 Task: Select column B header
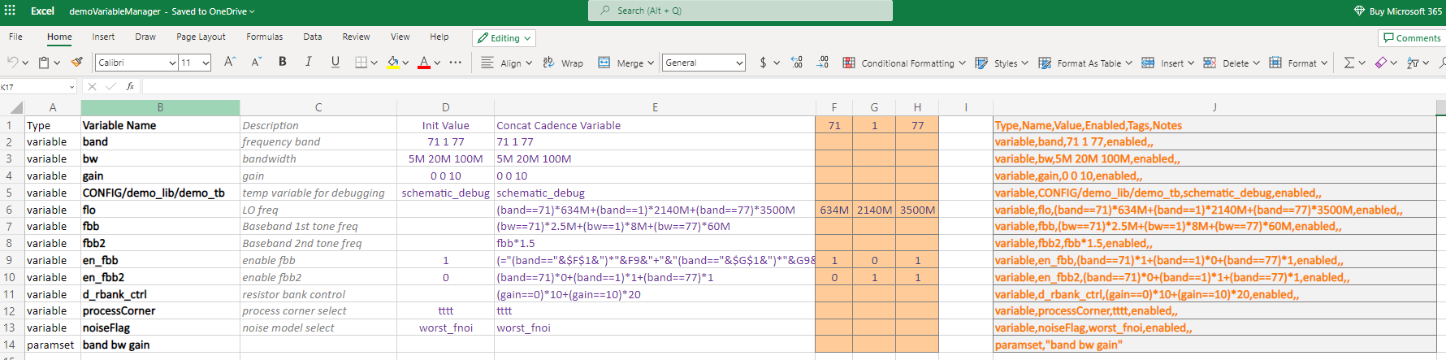(160, 107)
